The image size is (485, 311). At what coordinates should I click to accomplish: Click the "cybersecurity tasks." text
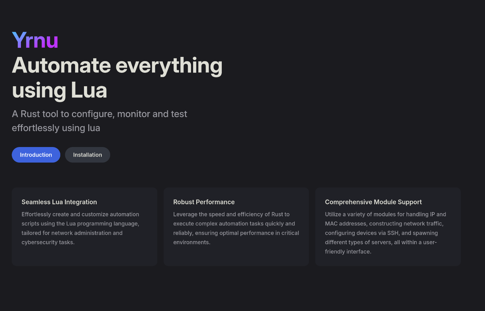48,242
